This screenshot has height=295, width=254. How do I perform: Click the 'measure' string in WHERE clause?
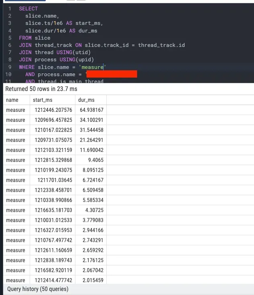tap(92, 67)
